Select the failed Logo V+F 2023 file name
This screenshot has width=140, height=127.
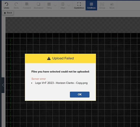pyautogui.click(x=61, y=83)
